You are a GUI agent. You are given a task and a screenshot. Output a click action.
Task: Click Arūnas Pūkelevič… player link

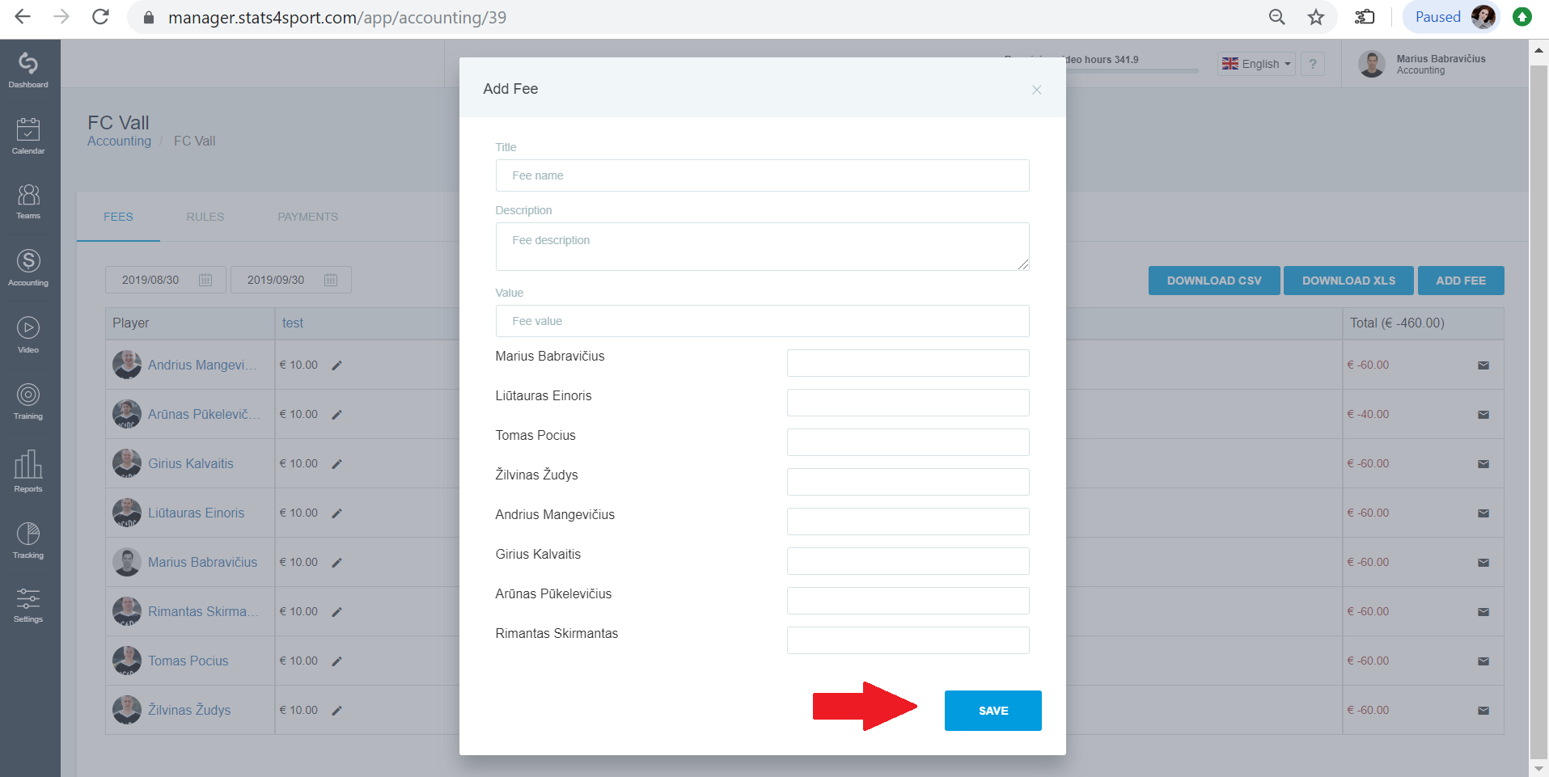click(x=204, y=414)
